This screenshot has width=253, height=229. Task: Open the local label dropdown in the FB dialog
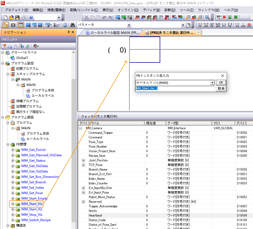212,83
